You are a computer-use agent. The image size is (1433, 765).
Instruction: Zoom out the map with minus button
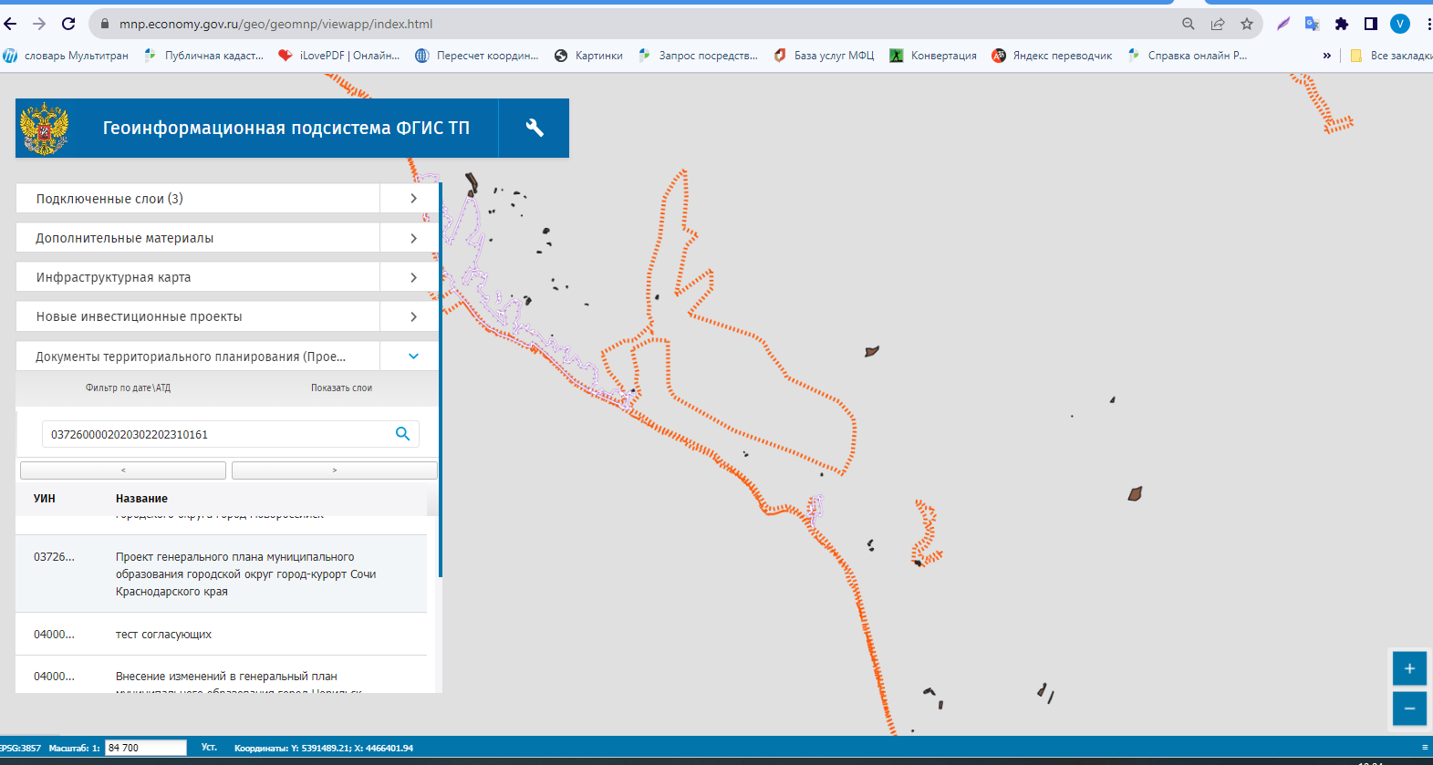click(1409, 708)
